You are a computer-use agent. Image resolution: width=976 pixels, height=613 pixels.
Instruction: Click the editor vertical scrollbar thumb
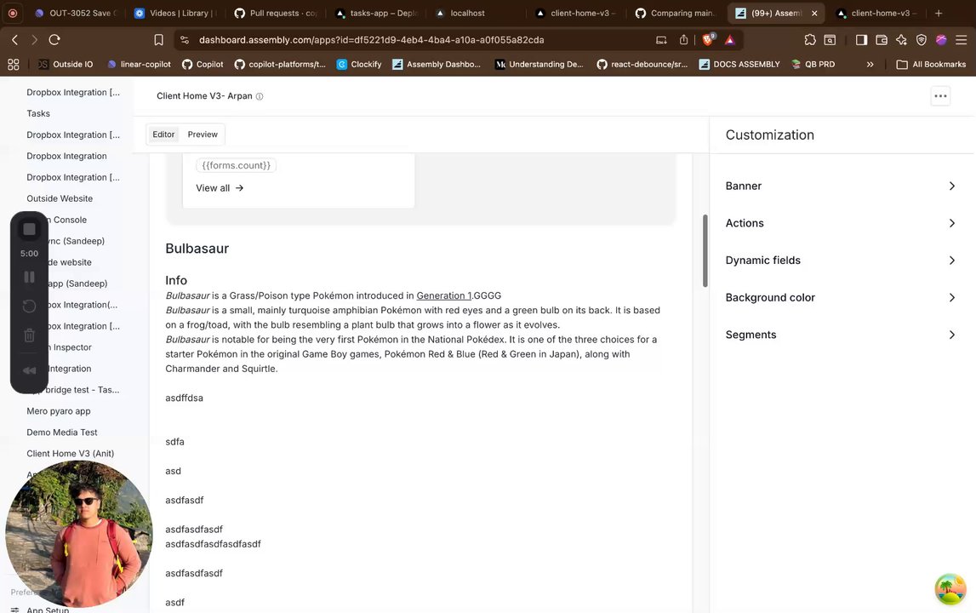click(x=705, y=251)
